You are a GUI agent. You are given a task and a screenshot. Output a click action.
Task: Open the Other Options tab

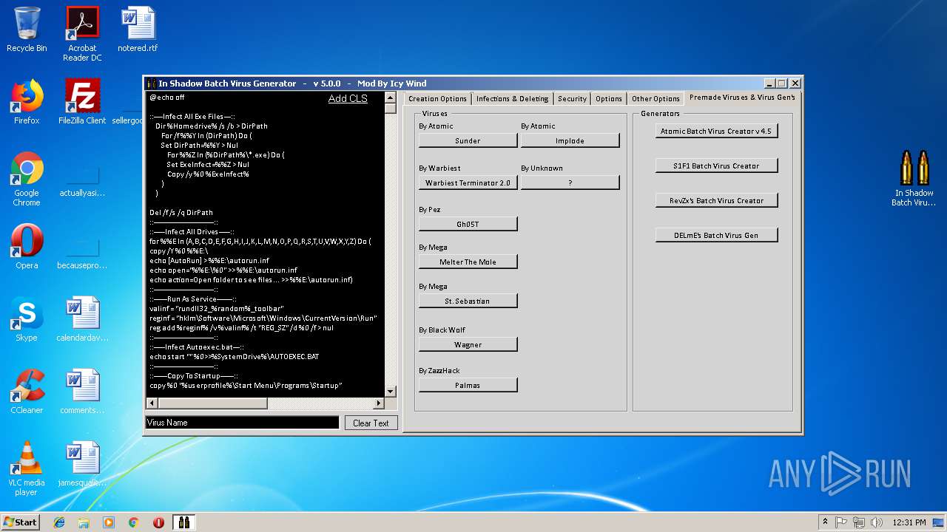pyautogui.click(x=656, y=99)
